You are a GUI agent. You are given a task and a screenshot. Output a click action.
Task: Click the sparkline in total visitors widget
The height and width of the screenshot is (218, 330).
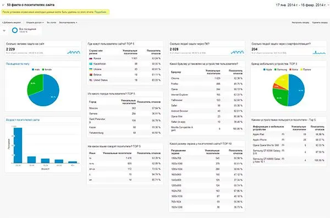(74, 52)
